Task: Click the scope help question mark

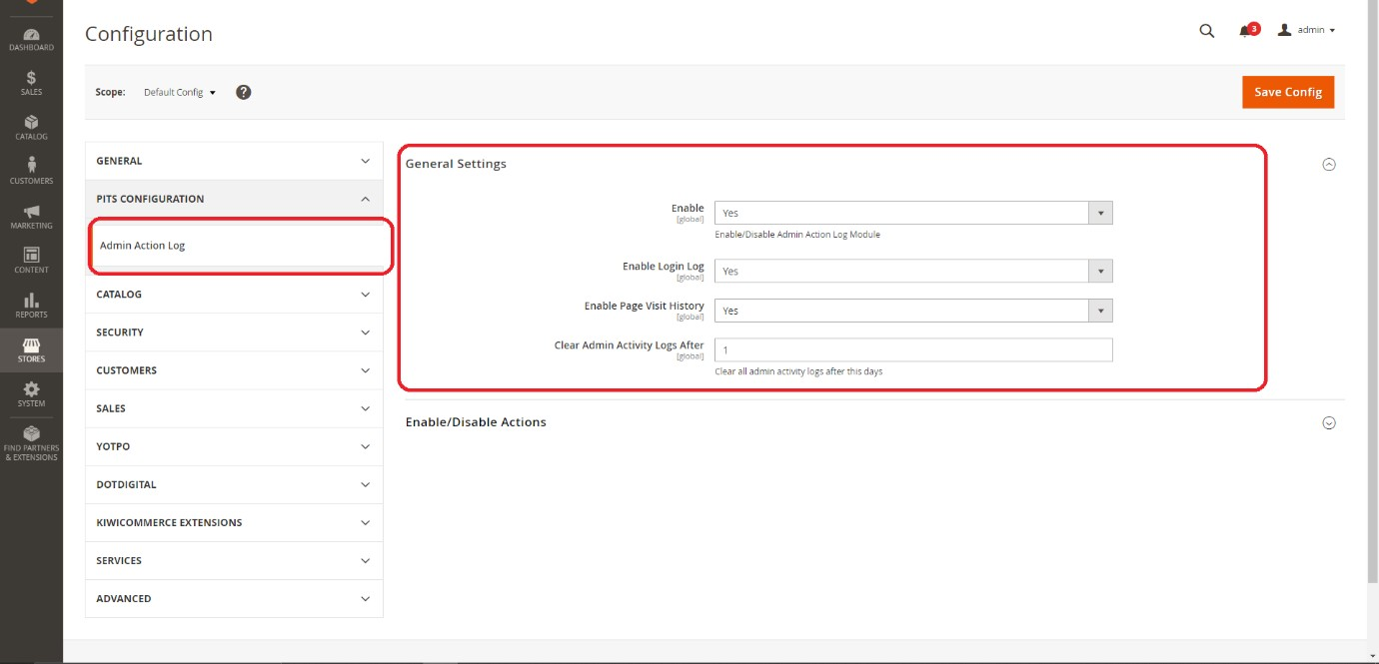Action: tap(243, 92)
